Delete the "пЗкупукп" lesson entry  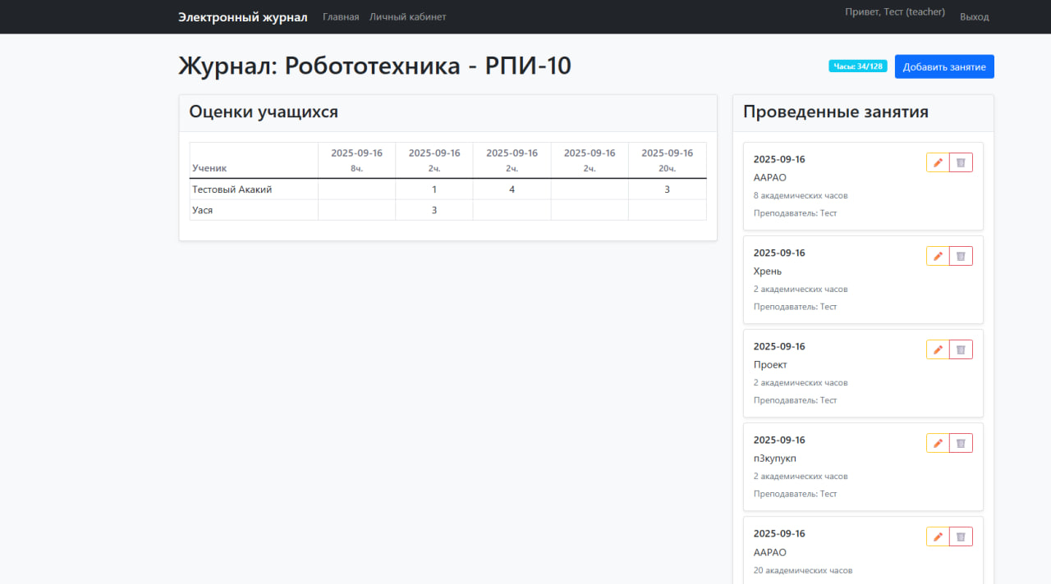point(961,442)
